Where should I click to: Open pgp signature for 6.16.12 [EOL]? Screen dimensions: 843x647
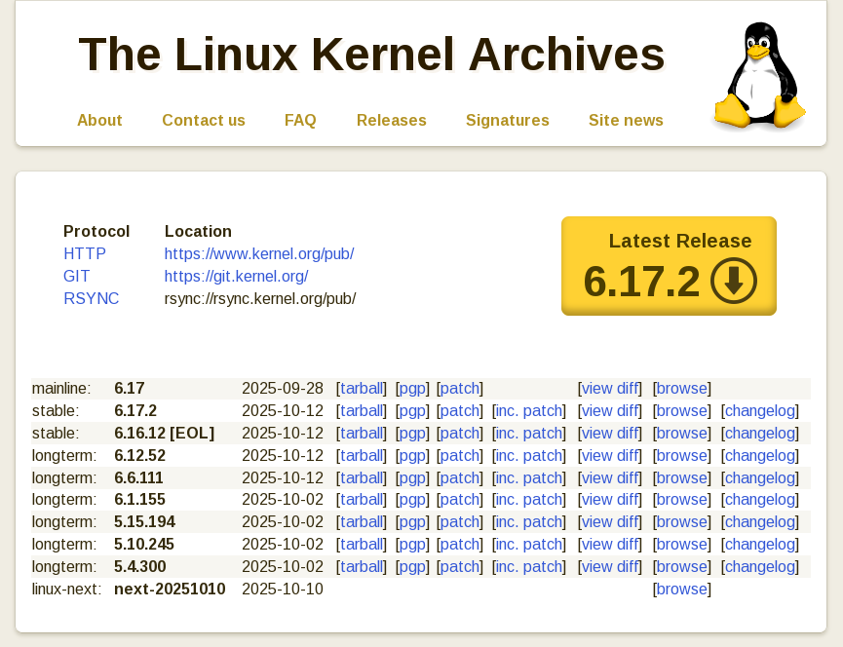(x=412, y=434)
